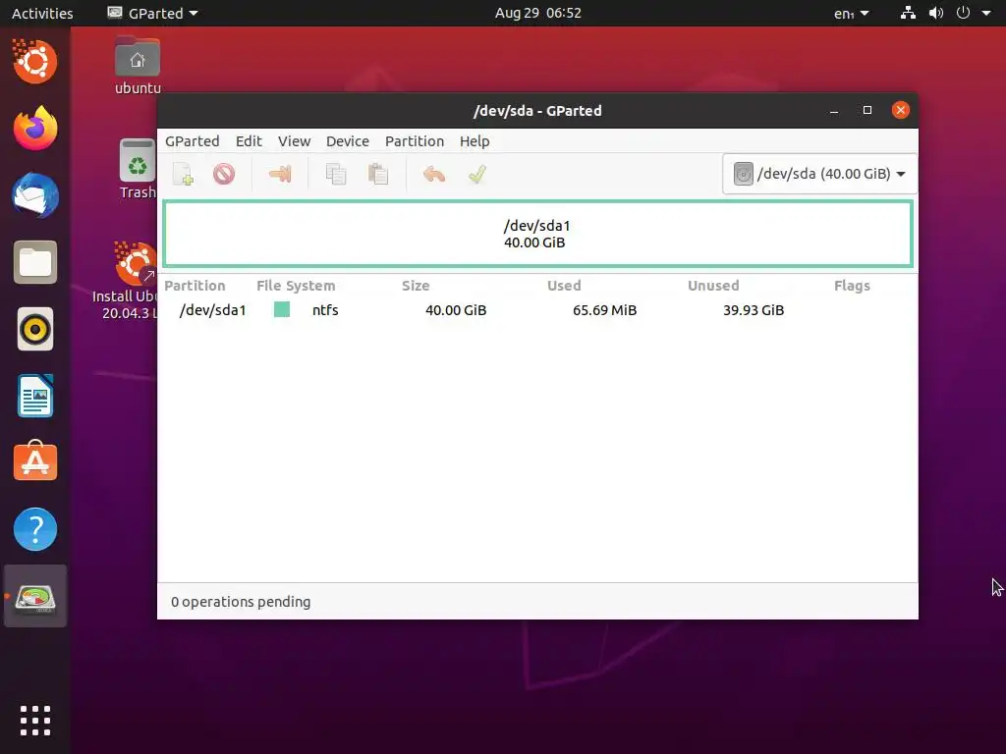Viewport: 1006px width, 754px height.
Task: Open Files from the dock
Action: tap(35, 262)
